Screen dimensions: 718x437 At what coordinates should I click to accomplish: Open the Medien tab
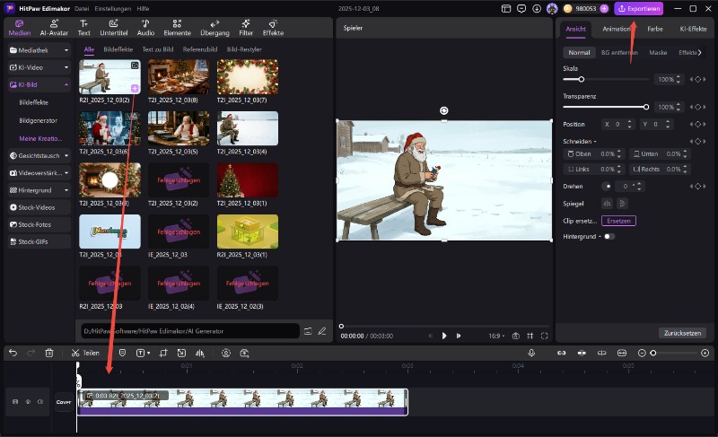19,28
